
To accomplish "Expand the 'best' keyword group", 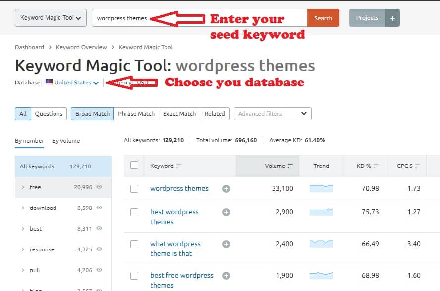I will [x=23, y=229].
